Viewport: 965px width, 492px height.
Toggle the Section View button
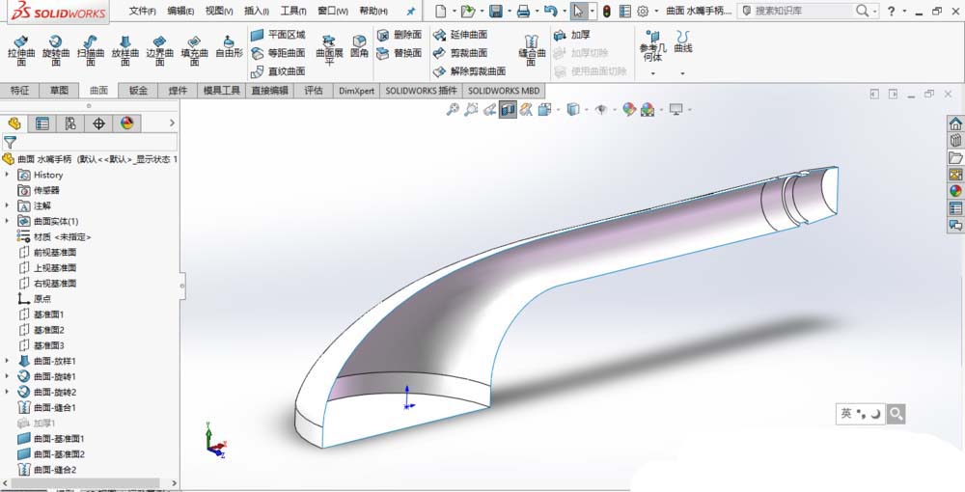point(508,109)
